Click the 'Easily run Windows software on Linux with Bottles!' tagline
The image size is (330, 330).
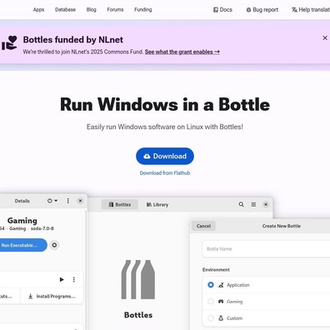pos(165,127)
